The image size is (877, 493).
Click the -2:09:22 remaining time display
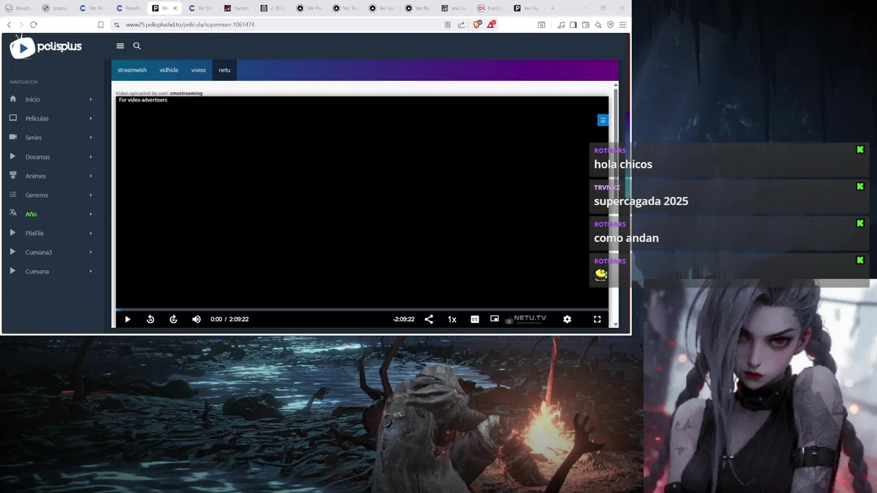[404, 319]
